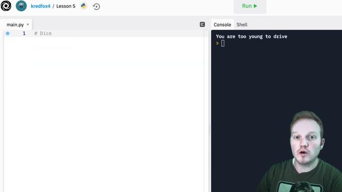Open the kredfox4 user avatar

tap(21, 6)
